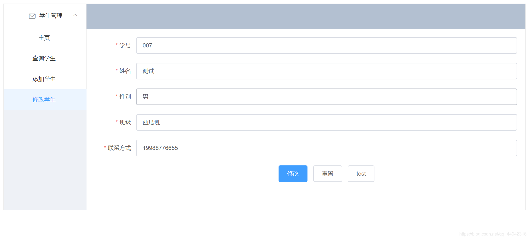The image size is (529, 239).
Task: Click the 学号 input containing 007
Action: [x=326, y=45]
